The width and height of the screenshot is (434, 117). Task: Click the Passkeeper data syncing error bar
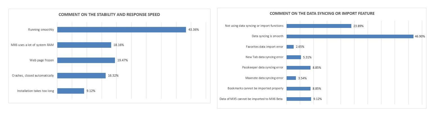[298, 68]
